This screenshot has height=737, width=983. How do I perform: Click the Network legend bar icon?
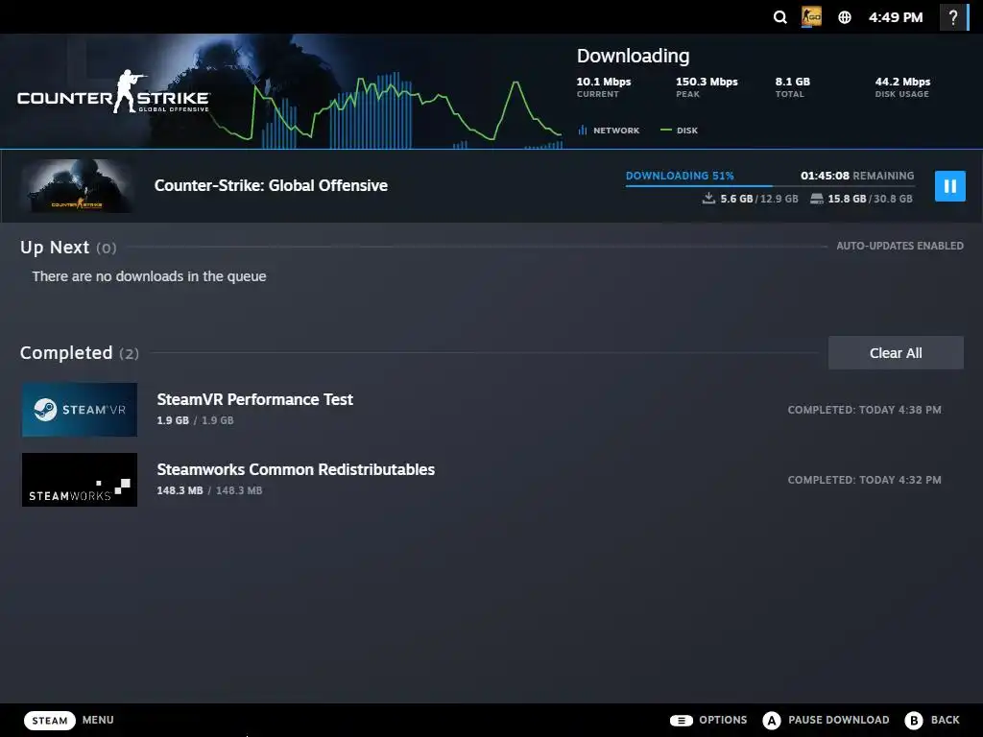click(x=583, y=131)
